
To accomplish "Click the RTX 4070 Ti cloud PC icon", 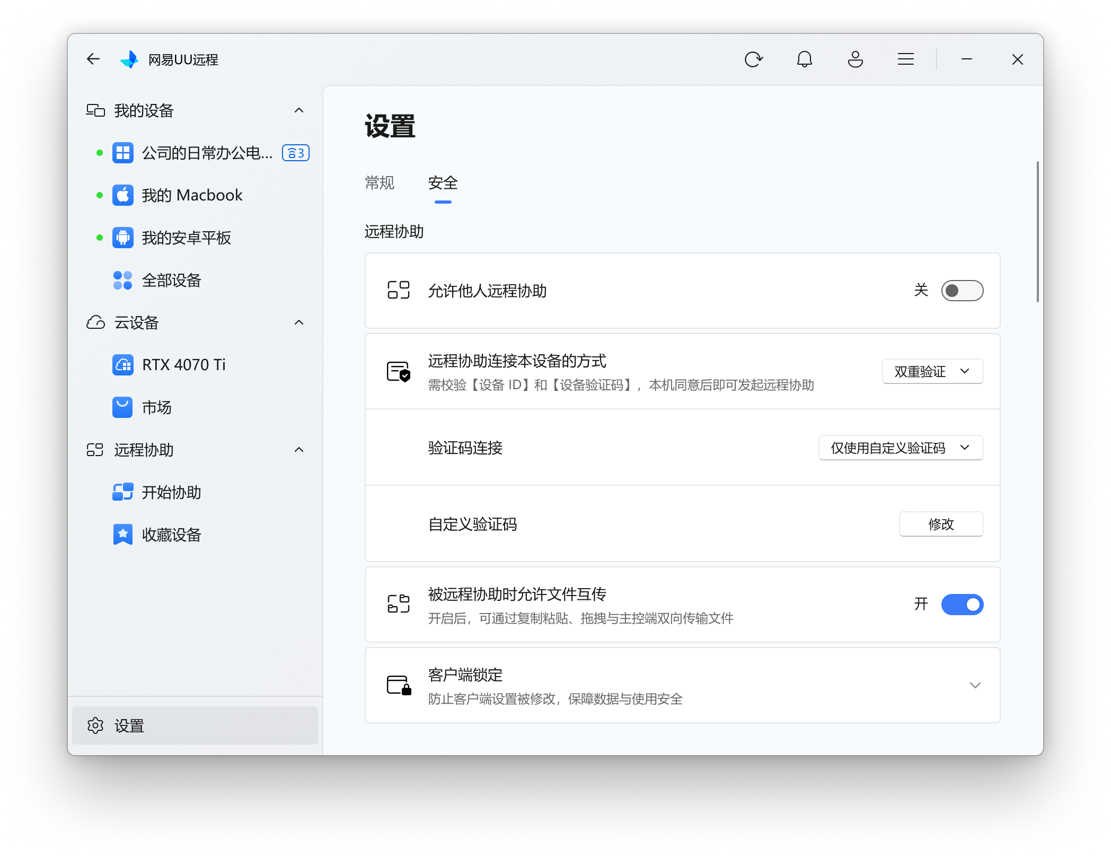I will coord(123,365).
